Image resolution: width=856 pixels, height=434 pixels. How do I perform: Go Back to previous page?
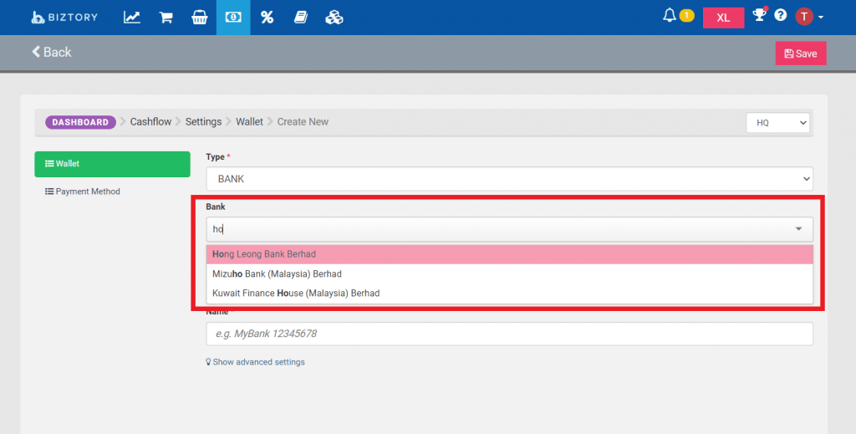[x=52, y=52]
